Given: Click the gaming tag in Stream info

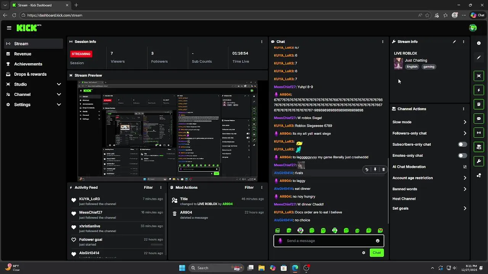Looking at the screenshot, I should tap(429, 67).
